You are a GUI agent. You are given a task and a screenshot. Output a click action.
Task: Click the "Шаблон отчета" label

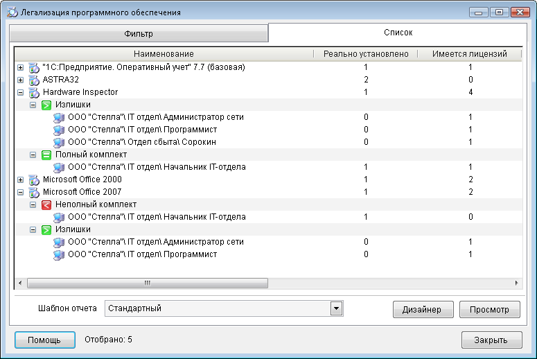(67, 308)
